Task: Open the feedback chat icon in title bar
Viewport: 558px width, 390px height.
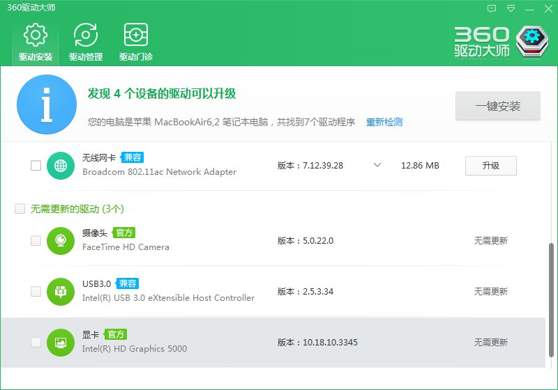Action: click(492, 8)
